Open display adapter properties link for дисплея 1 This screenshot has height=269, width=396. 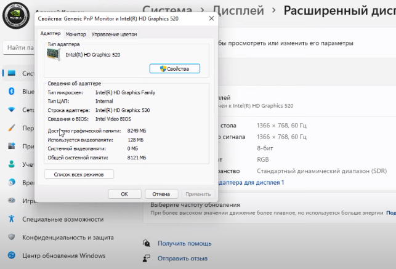[251, 182]
